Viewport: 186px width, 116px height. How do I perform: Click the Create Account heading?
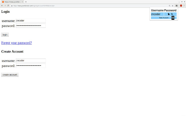coord(12,52)
